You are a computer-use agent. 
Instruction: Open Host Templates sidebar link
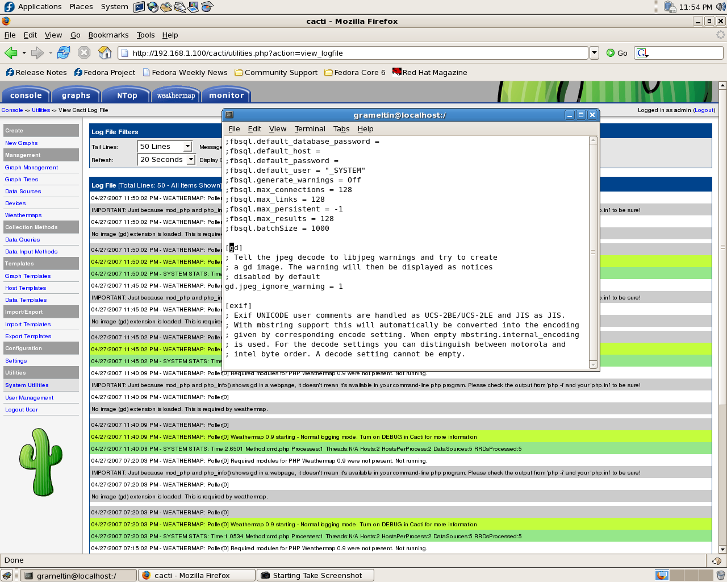(x=26, y=288)
